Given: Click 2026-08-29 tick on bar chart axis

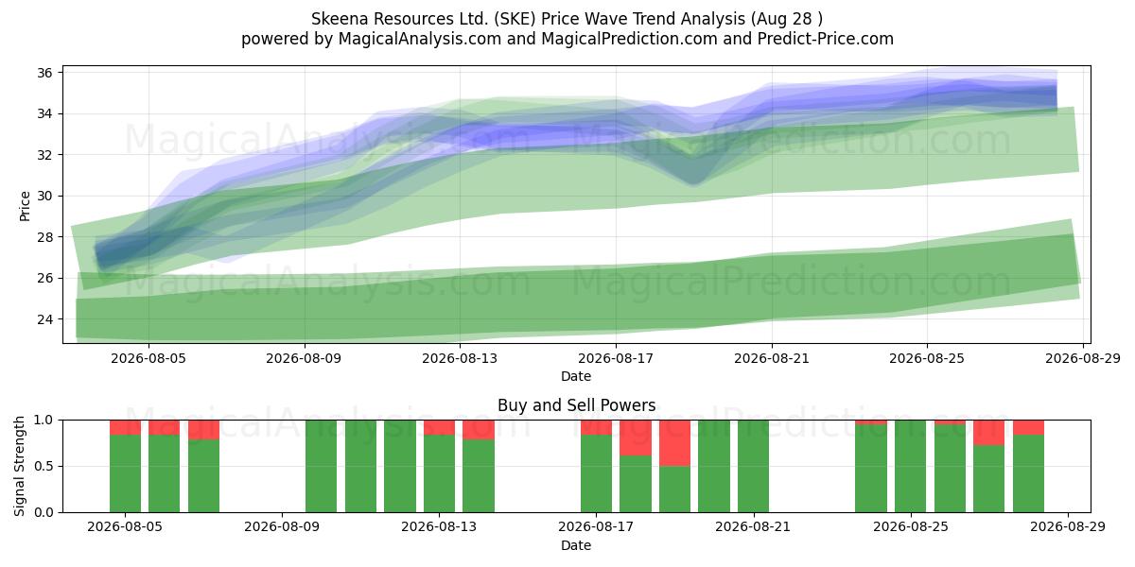Looking at the screenshot, I should coord(1068,527).
